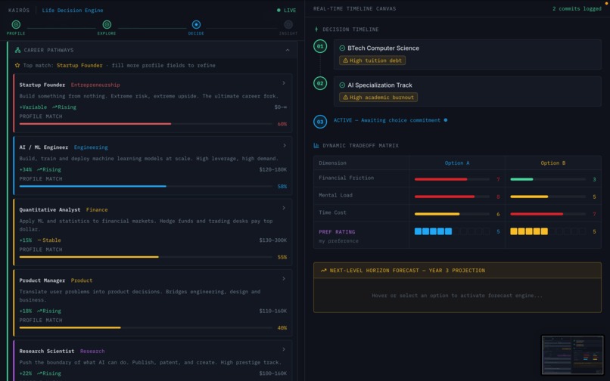This screenshot has height=381, width=610.
Task: Click the Entrepreneurship category label
Action: [95, 85]
